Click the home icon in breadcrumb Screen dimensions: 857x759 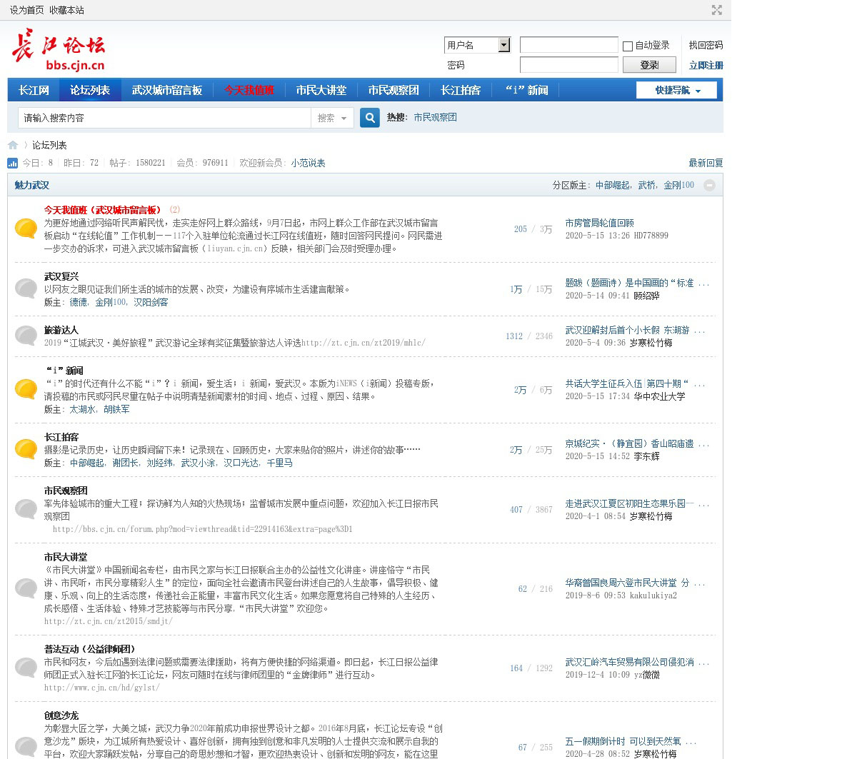pos(13,145)
